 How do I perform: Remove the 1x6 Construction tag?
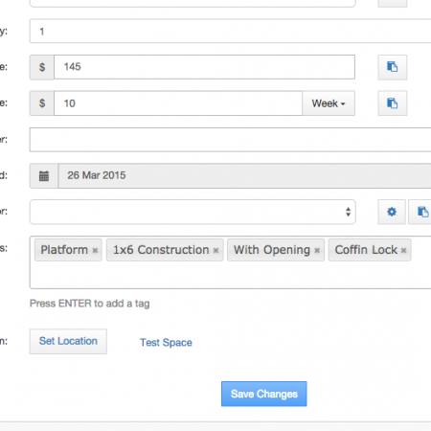point(215,250)
